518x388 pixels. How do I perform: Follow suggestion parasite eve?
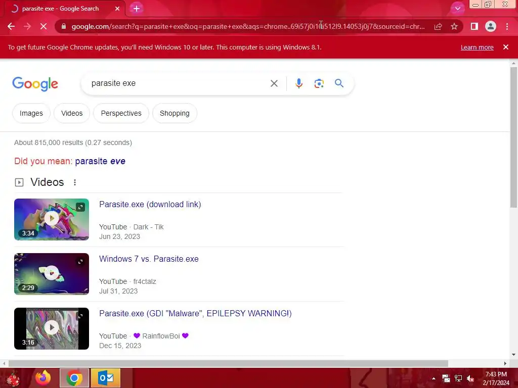(x=100, y=161)
